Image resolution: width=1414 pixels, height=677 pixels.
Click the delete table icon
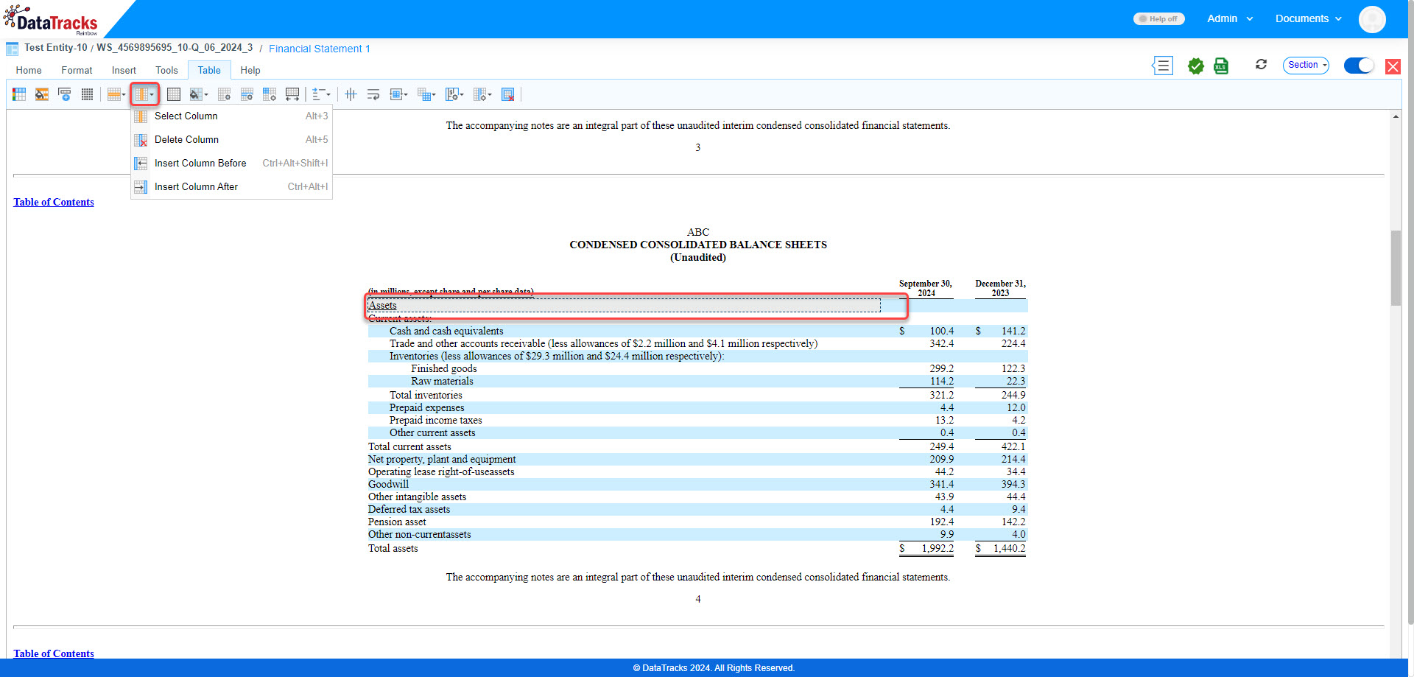point(507,94)
